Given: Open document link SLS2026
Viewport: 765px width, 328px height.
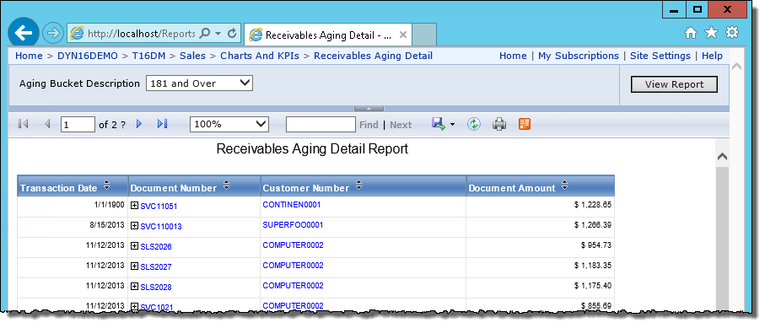Looking at the screenshot, I should (156, 246).
